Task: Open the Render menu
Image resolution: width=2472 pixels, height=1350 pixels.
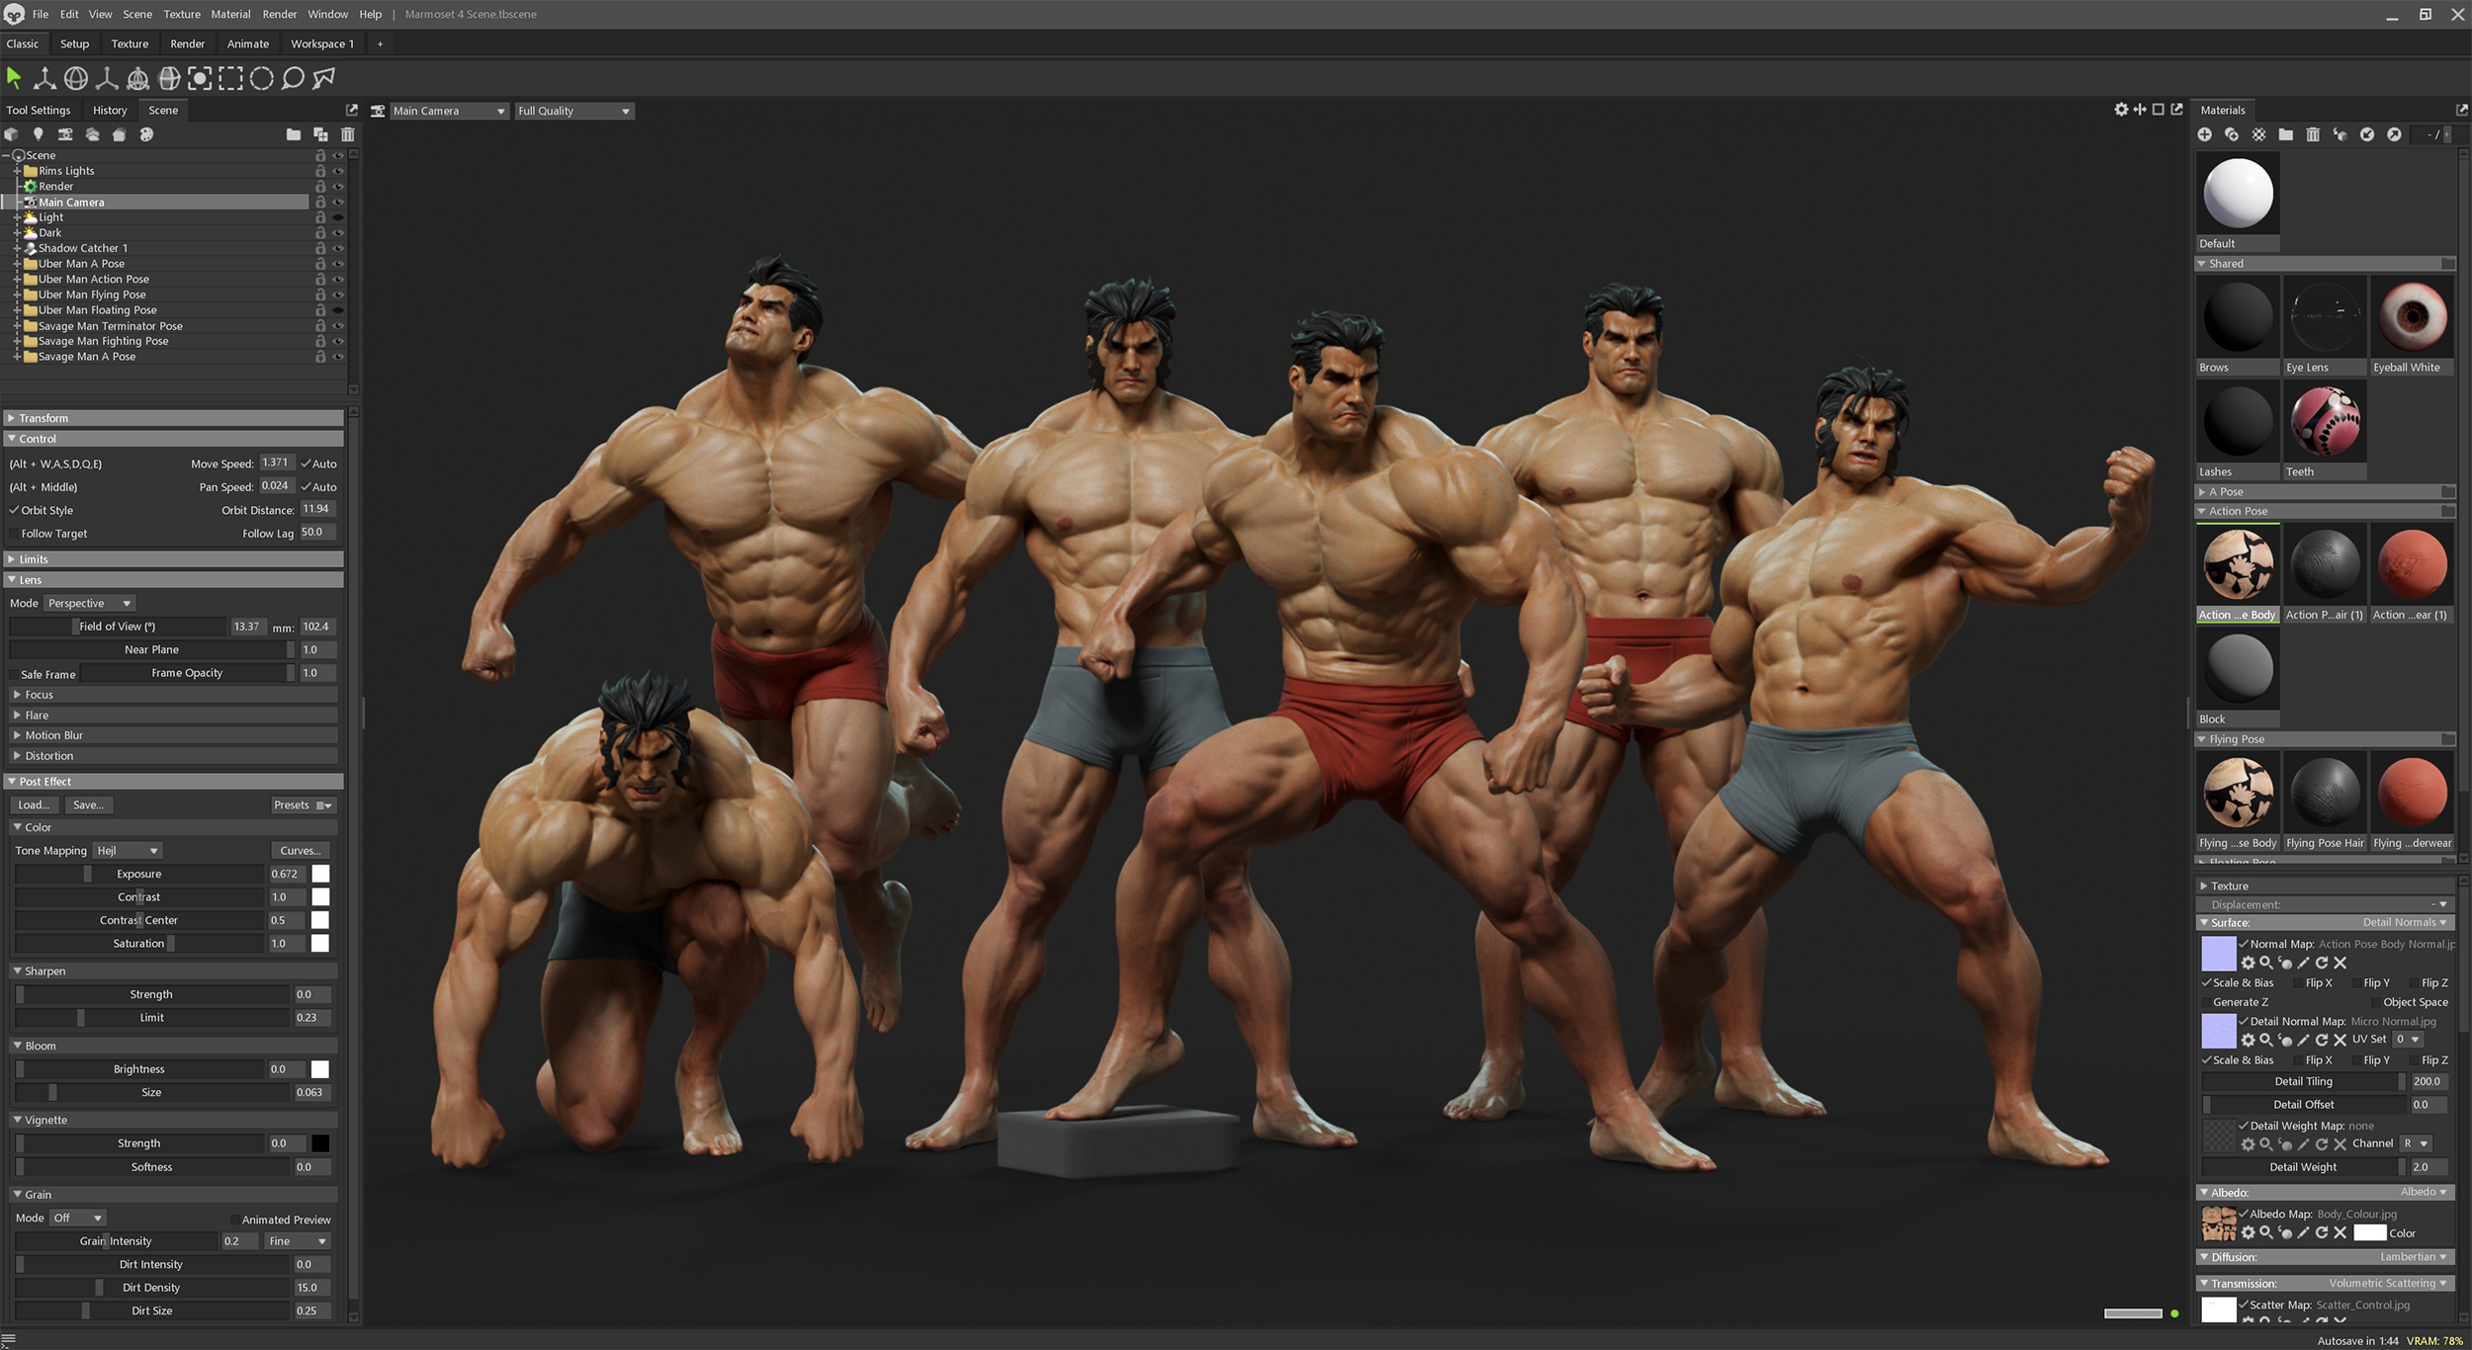Action: 278,14
